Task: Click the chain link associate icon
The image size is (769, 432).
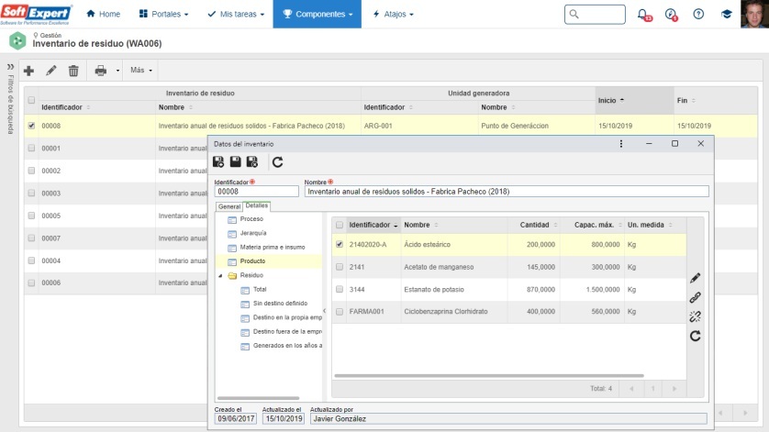Action: click(x=695, y=297)
